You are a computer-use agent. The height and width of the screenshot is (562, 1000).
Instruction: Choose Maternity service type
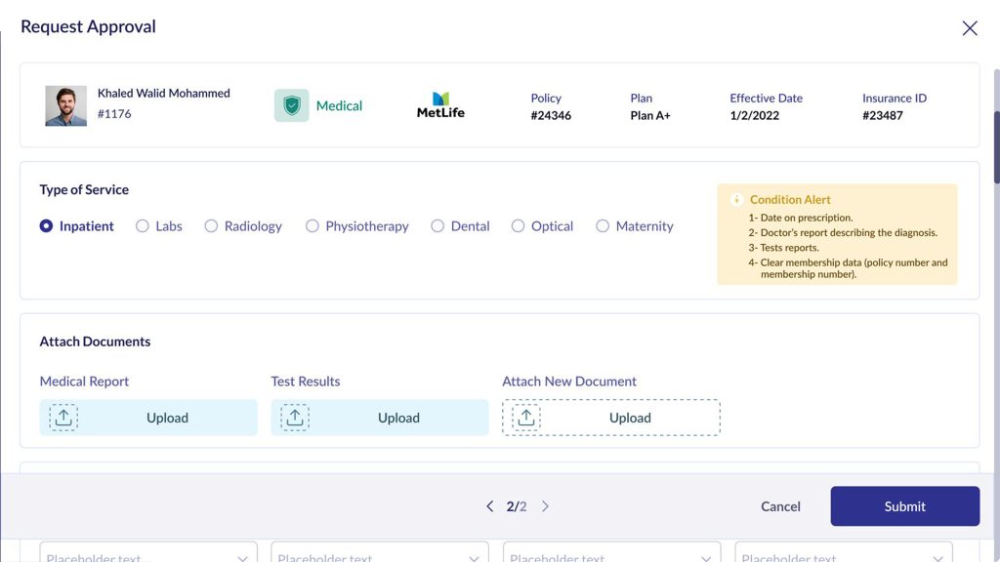coord(603,226)
